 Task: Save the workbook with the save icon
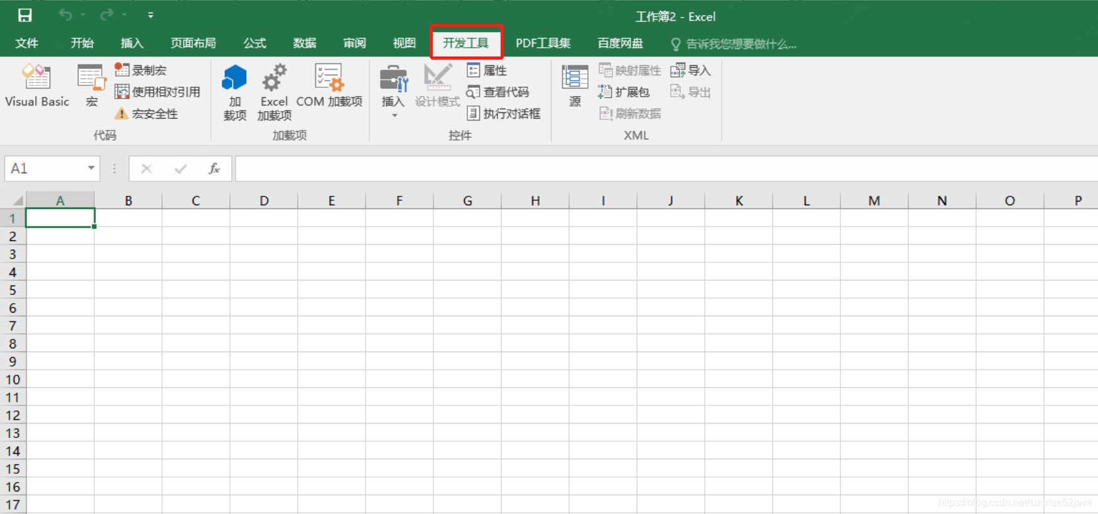[x=24, y=15]
